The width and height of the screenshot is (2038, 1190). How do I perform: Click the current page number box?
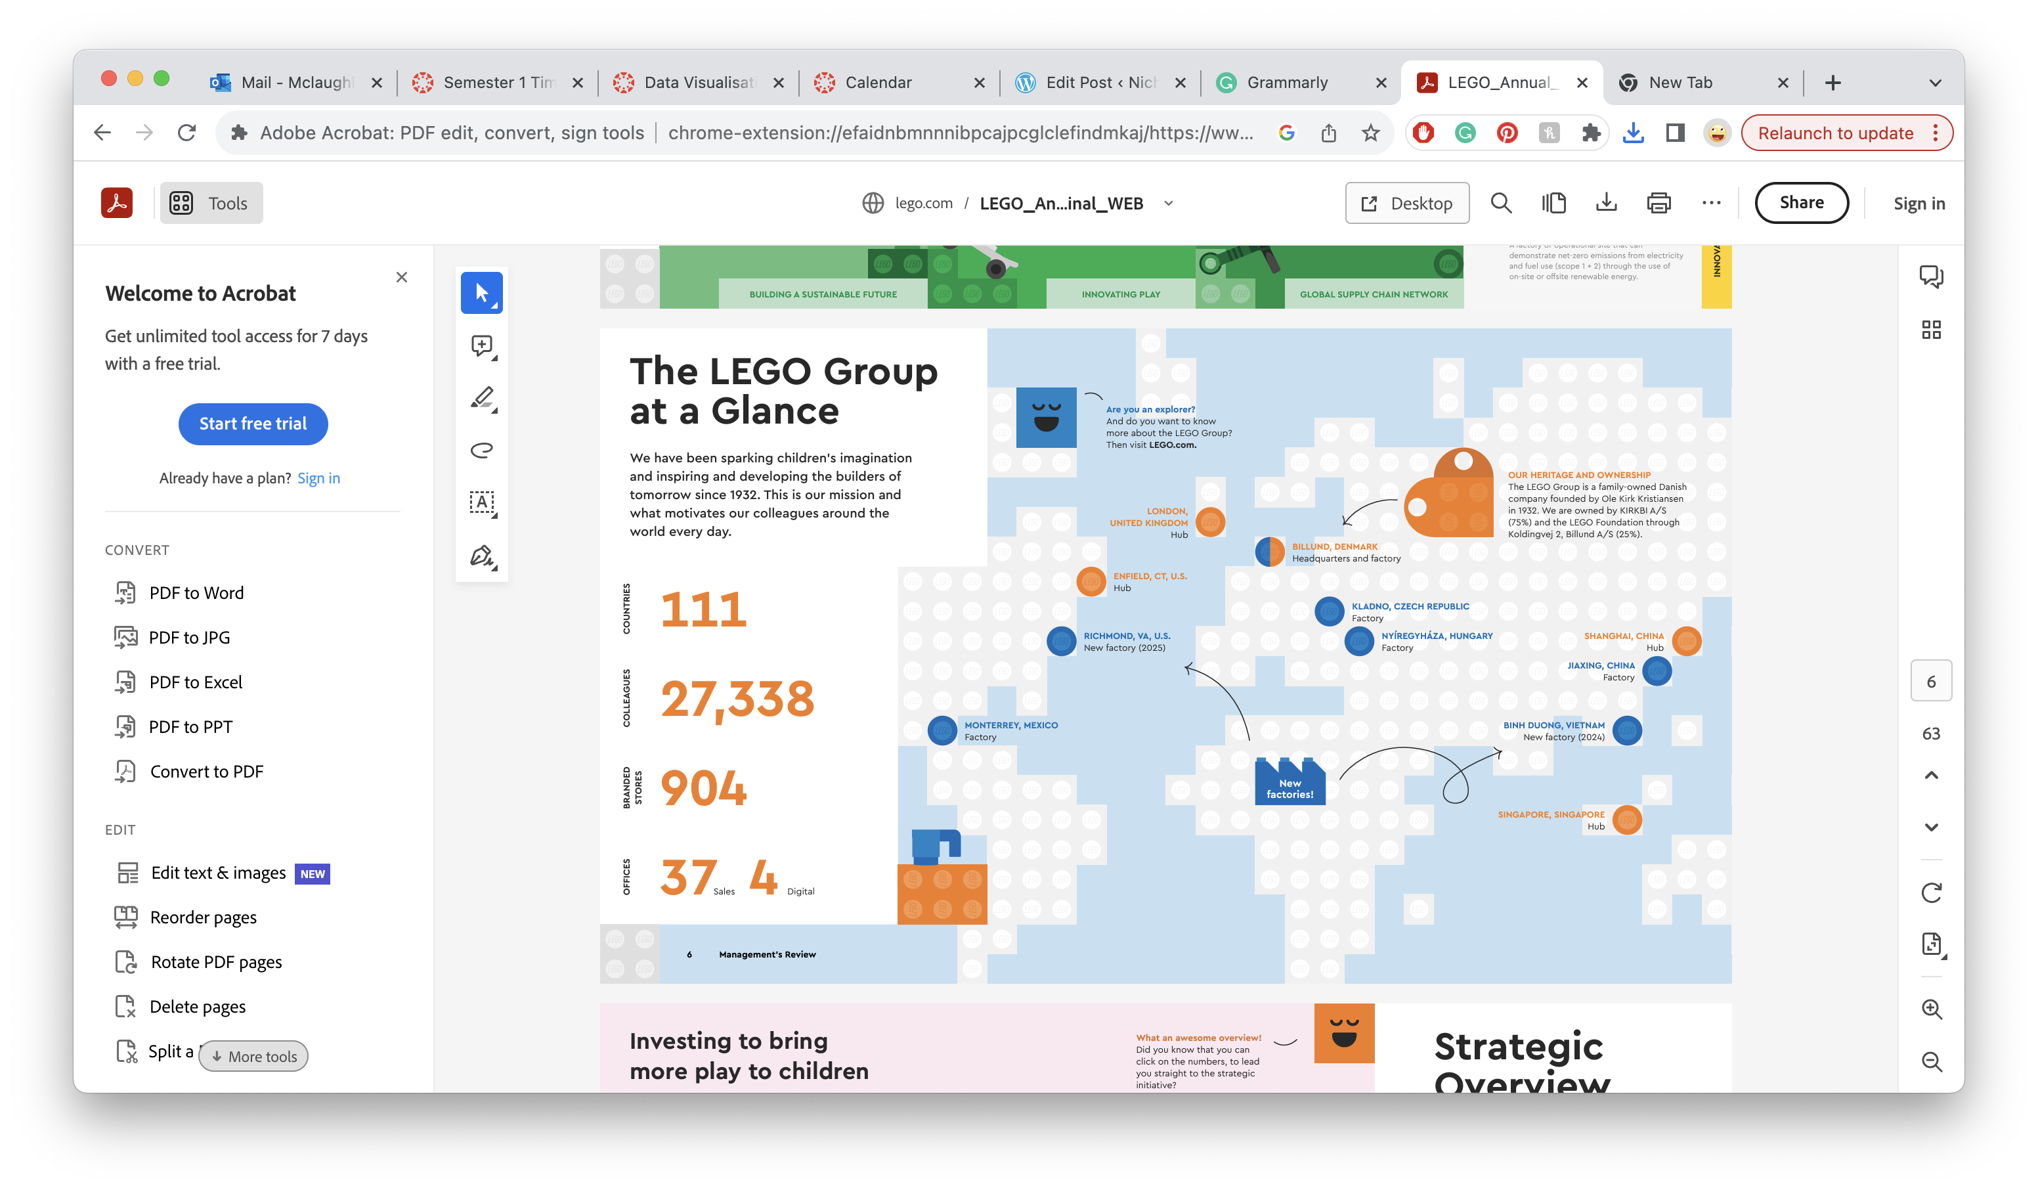click(x=1931, y=681)
